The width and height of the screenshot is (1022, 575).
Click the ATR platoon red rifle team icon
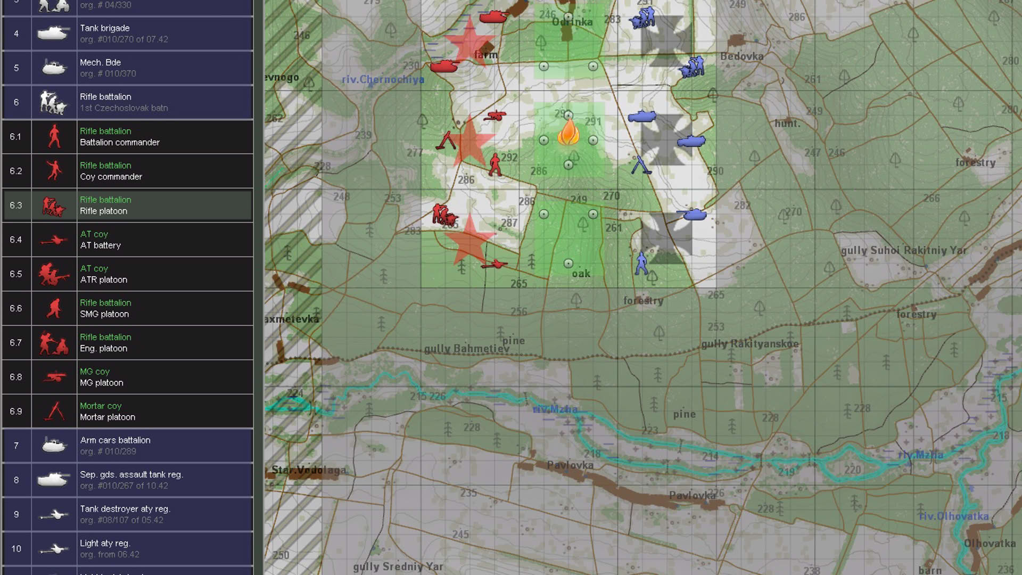(54, 274)
